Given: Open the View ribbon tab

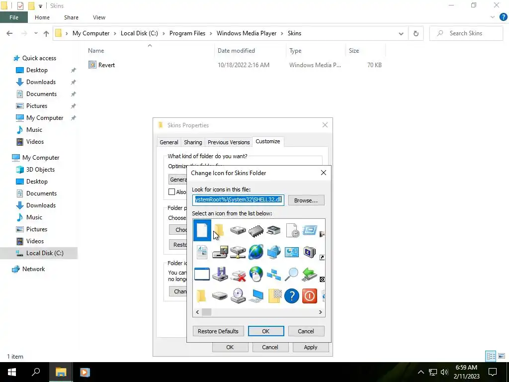Looking at the screenshot, I should click(x=99, y=17).
